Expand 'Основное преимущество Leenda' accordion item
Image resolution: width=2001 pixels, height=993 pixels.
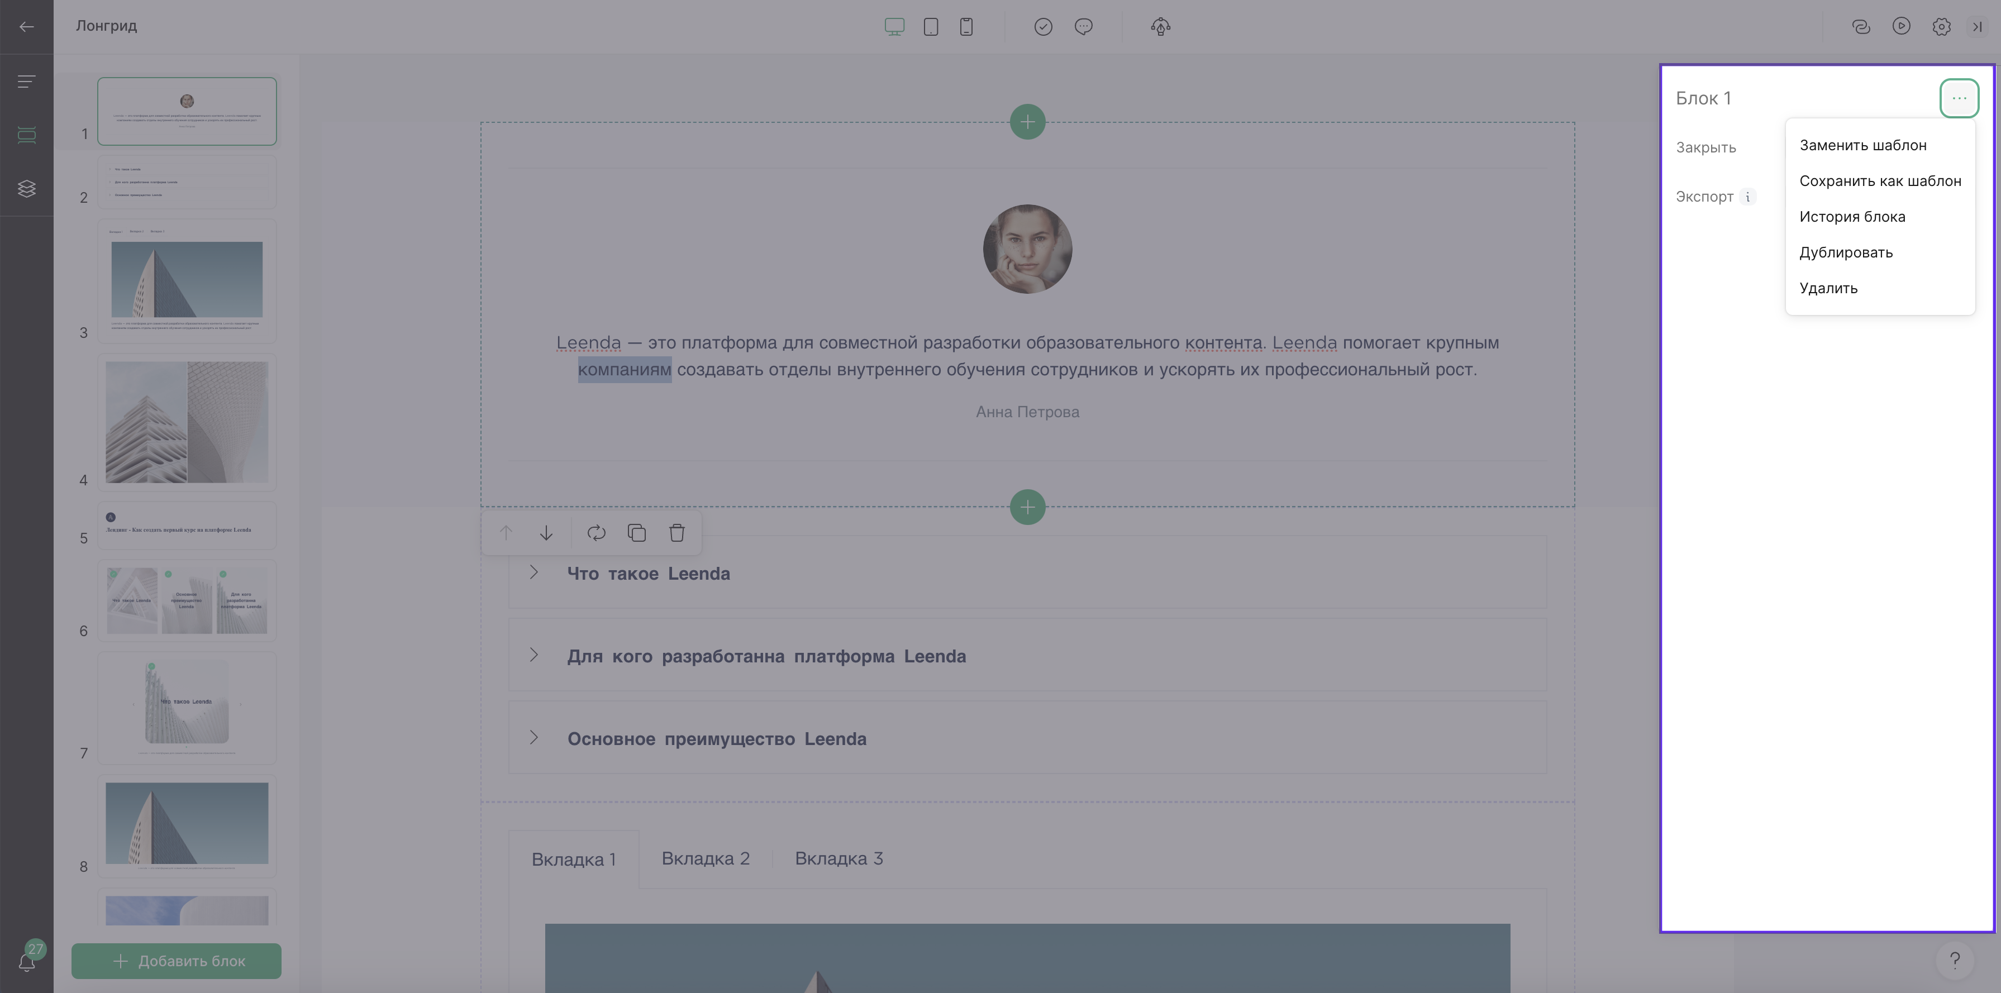pyautogui.click(x=1027, y=738)
